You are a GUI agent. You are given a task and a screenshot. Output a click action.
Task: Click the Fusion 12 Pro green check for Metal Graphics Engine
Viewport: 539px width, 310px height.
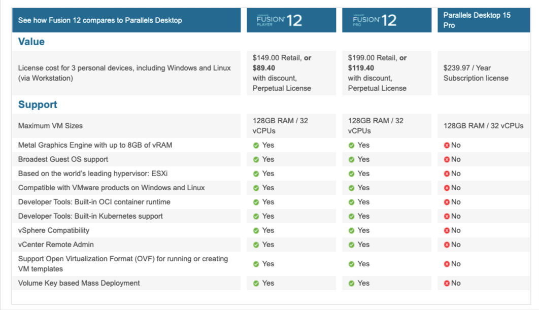click(351, 146)
